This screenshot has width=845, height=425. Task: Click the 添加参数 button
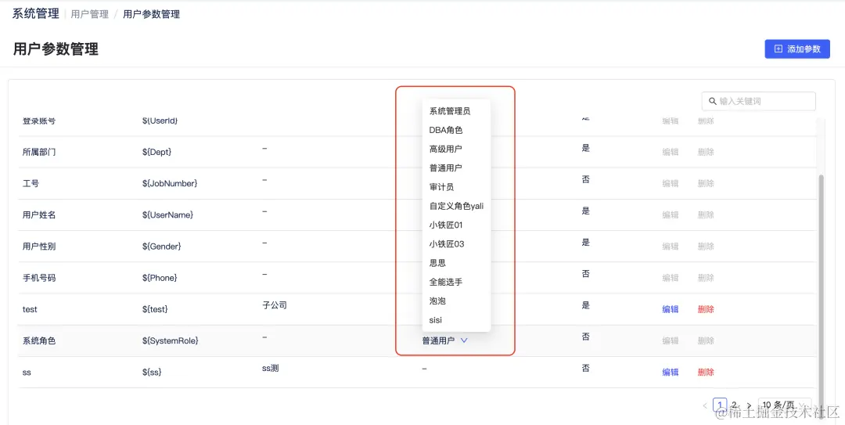point(797,49)
